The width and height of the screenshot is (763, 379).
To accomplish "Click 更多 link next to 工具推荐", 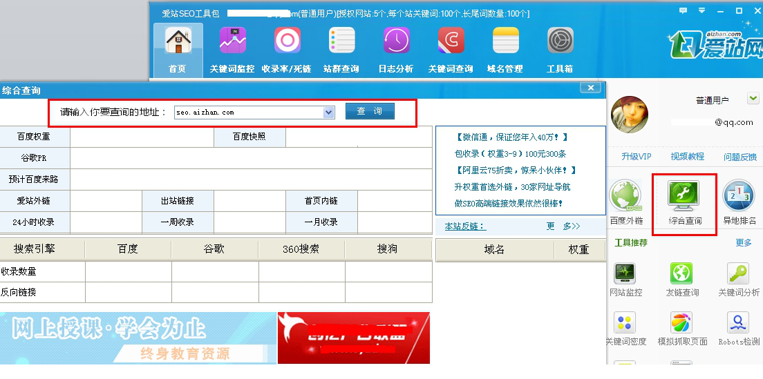I will [744, 242].
